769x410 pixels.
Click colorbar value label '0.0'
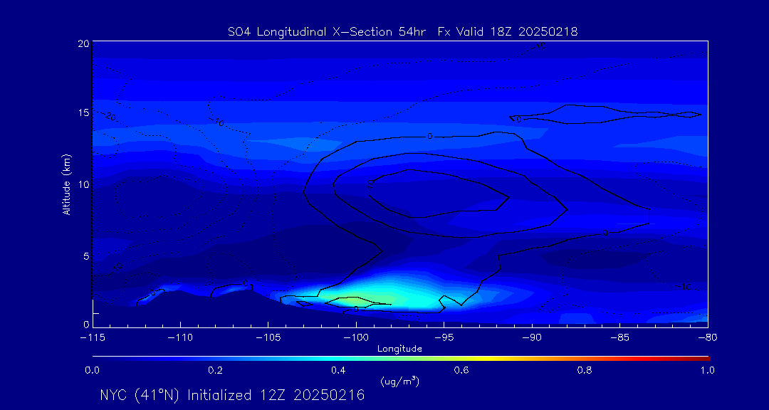click(x=93, y=371)
